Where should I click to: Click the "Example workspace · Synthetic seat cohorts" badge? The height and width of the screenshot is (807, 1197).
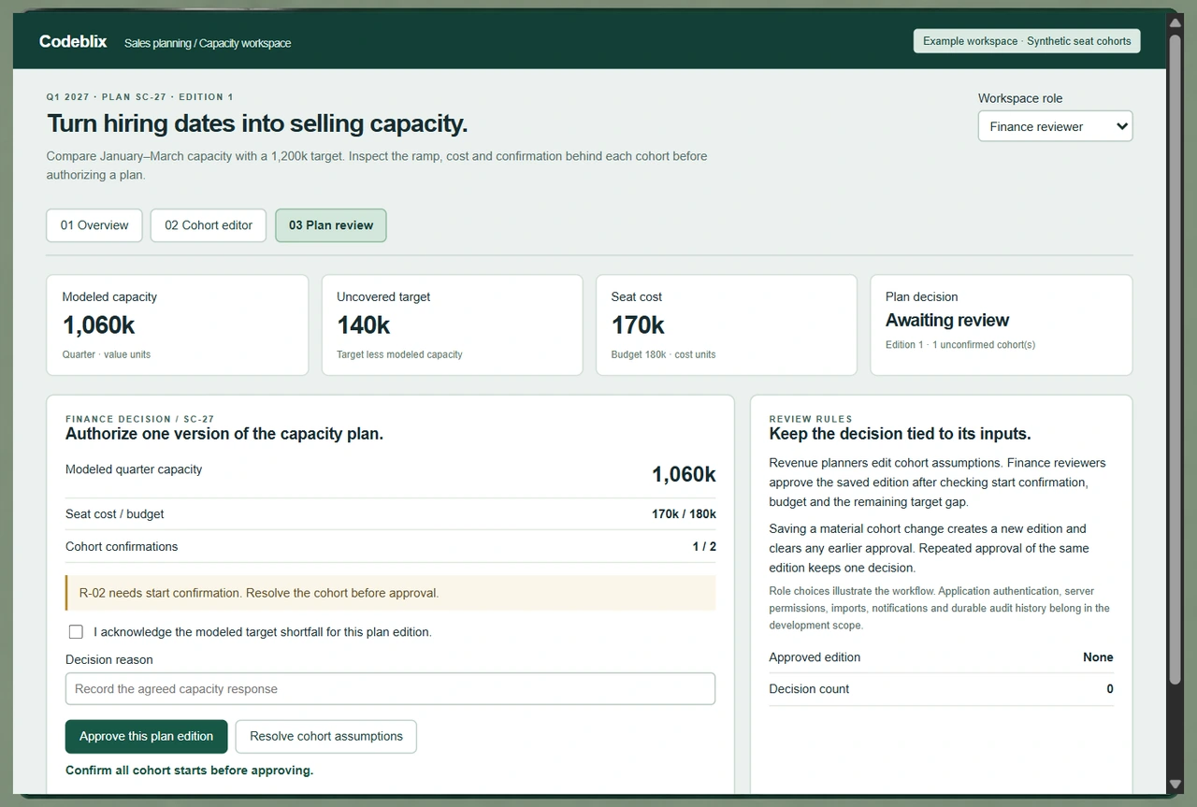[1027, 41]
